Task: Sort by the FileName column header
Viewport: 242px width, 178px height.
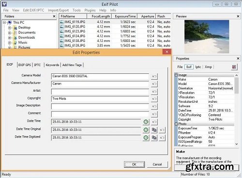Action: coord(73,16)
